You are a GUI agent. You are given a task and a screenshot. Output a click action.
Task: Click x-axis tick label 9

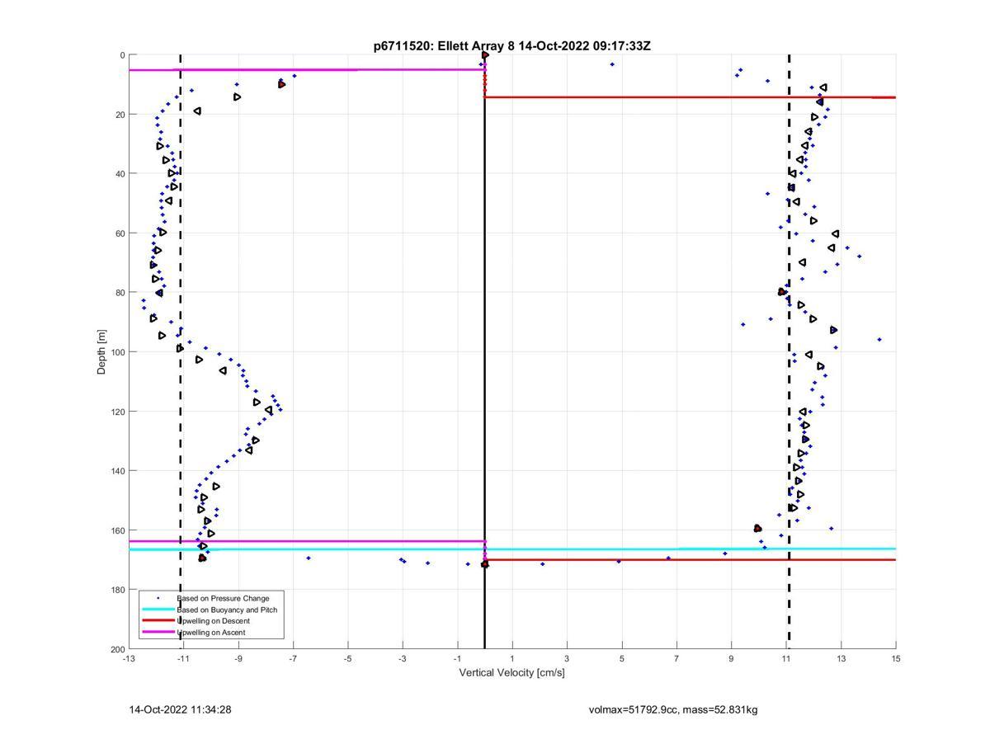[731, 658]
